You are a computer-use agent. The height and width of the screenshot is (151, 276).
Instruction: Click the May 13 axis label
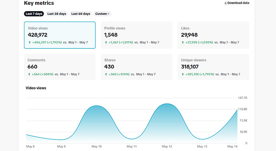pyautogui.click(x=202, y=147)
